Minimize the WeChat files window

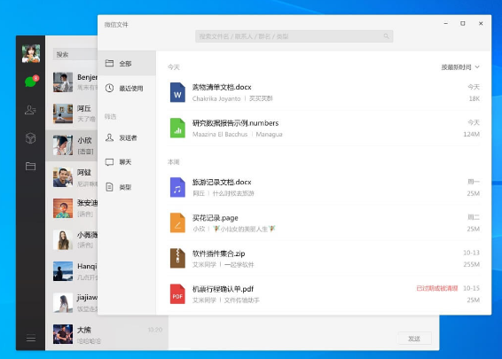[445, 24]
